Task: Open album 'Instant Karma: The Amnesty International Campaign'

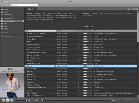Action: [115, 93]
